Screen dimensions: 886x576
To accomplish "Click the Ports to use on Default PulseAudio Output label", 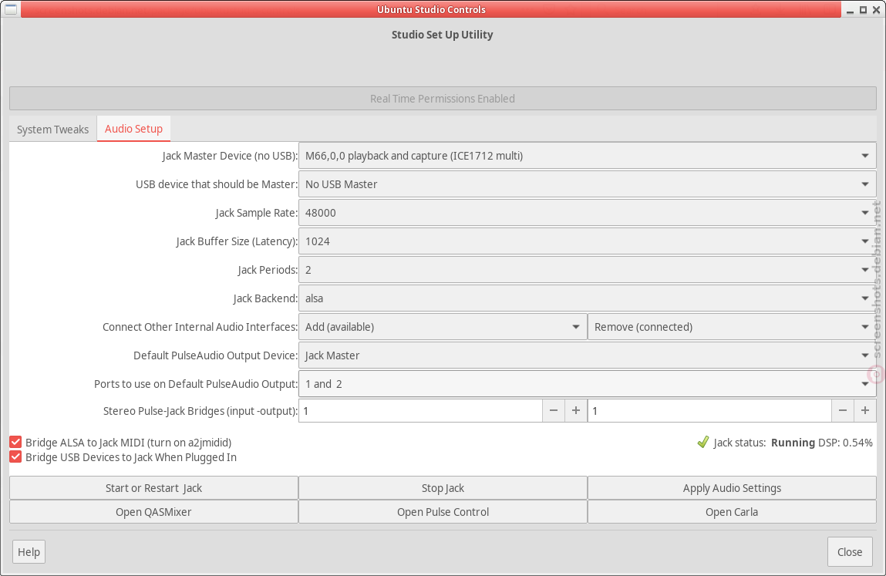I will pyautogui.click(x=196, y=384).
